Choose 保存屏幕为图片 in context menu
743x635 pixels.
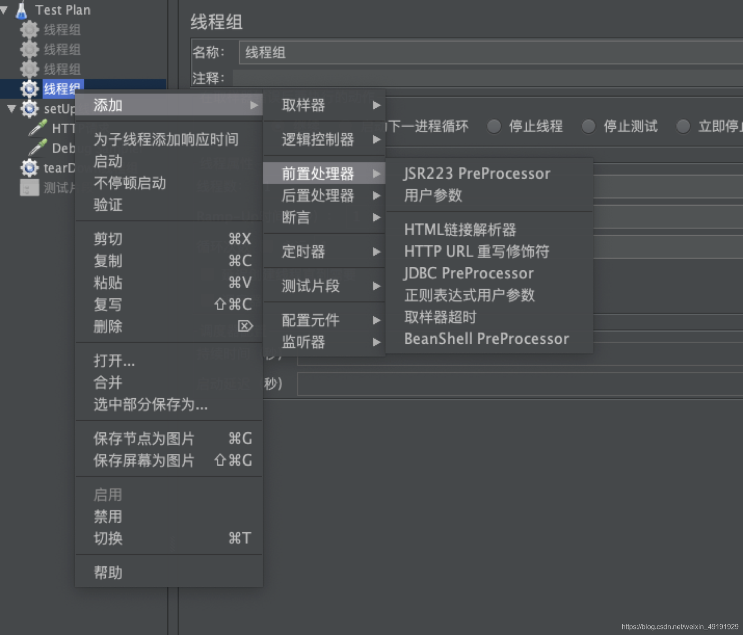(169, 461)
